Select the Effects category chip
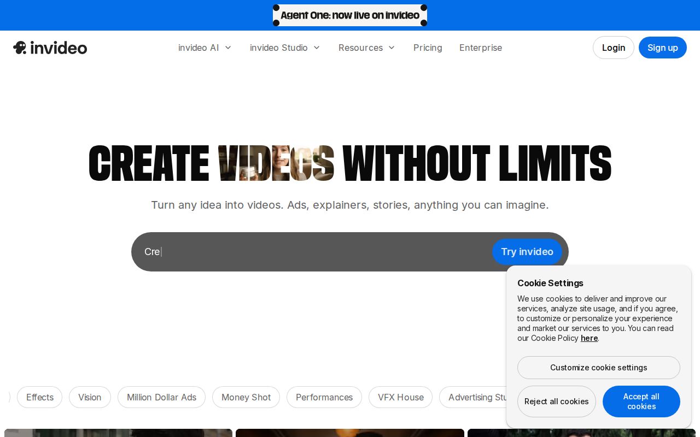 [x=40, y=397]
